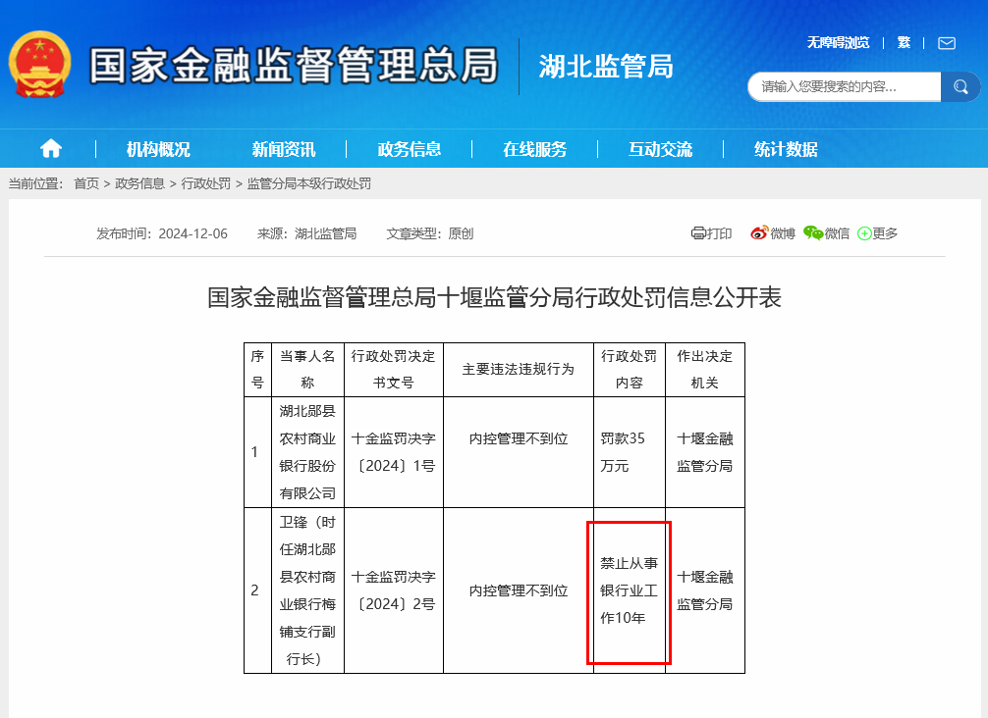Image resolution: width=988 pixels, height=718 pixels.
Task: Click serial number 1 cell
Action: click(257, 452)
